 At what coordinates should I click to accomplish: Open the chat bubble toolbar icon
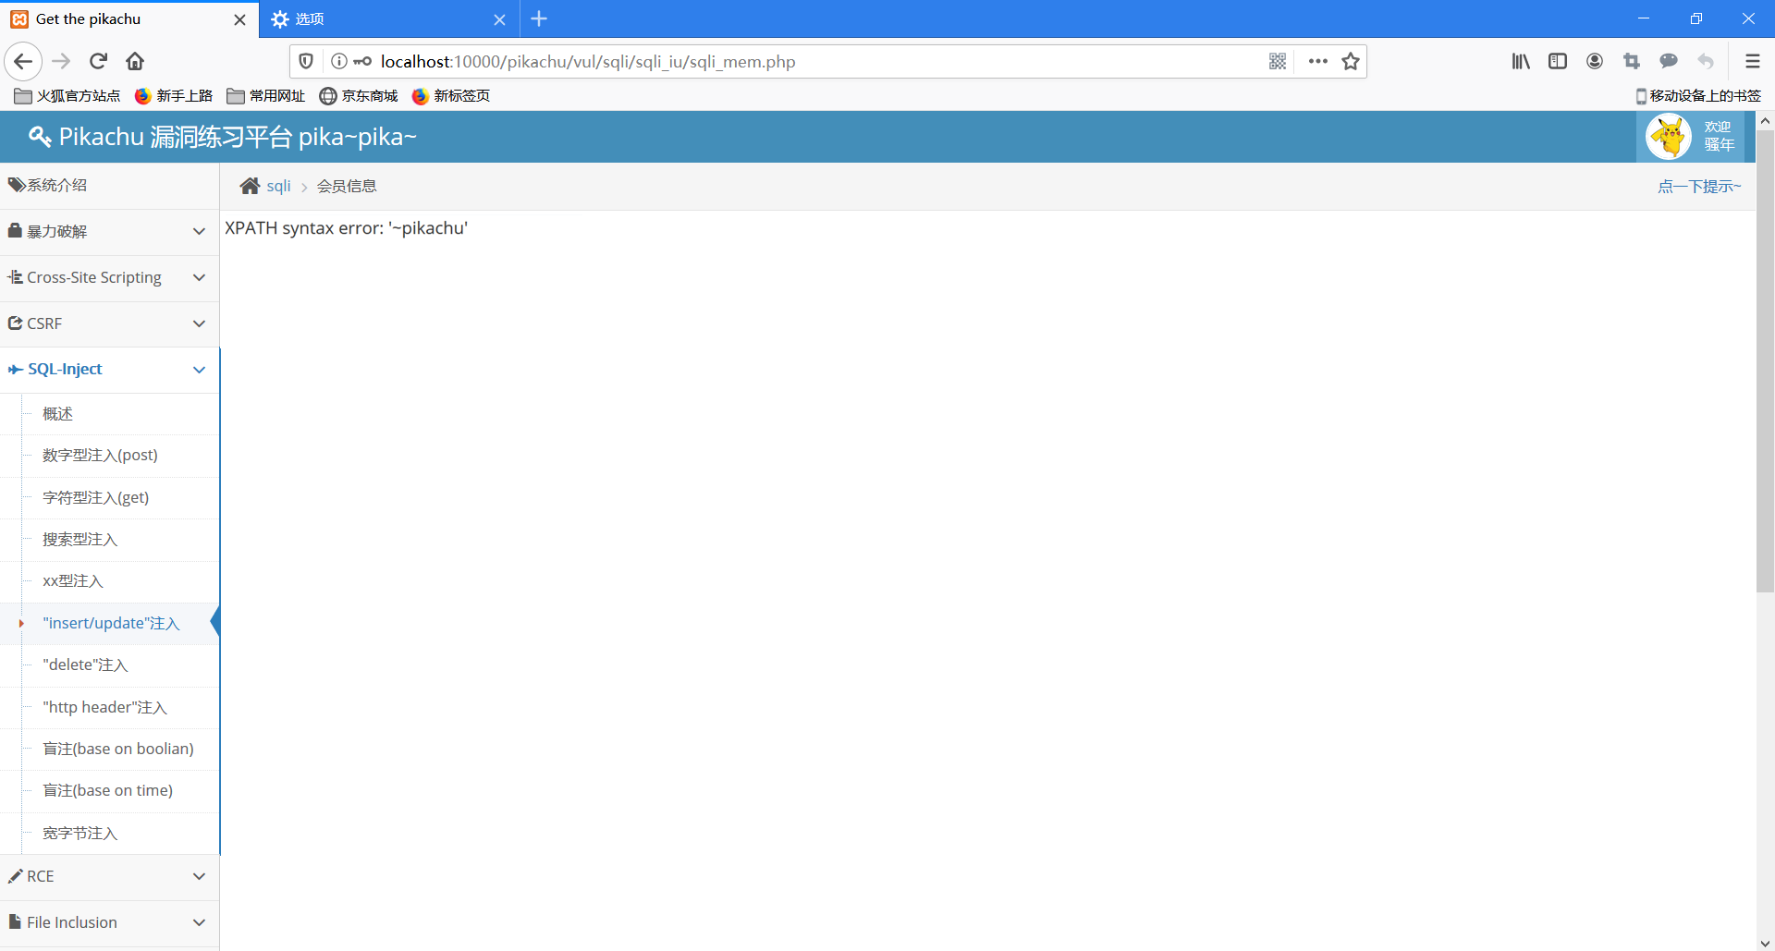click(1669, 61)
